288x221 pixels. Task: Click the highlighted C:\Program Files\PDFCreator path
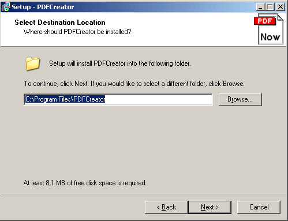click(65, 99)
